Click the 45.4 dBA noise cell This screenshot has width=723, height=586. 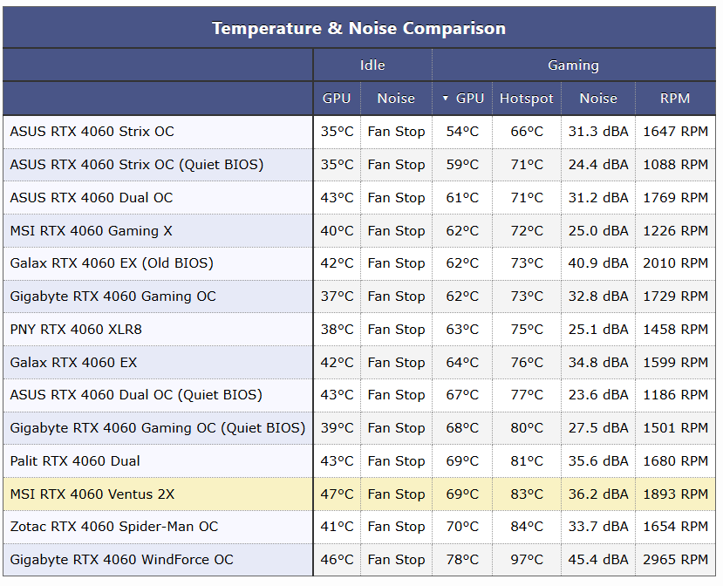point(598,560)
